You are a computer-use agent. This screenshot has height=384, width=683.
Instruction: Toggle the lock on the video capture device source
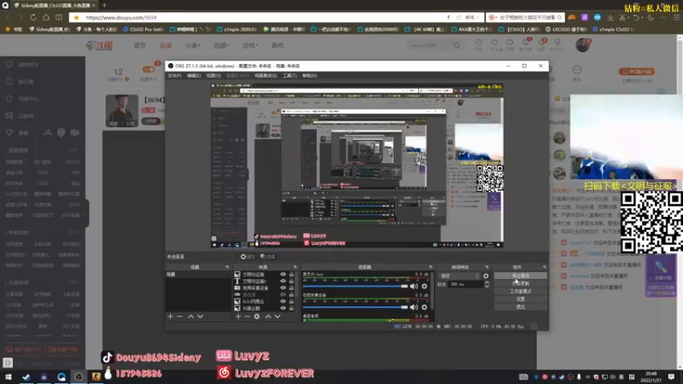point(291,288)
